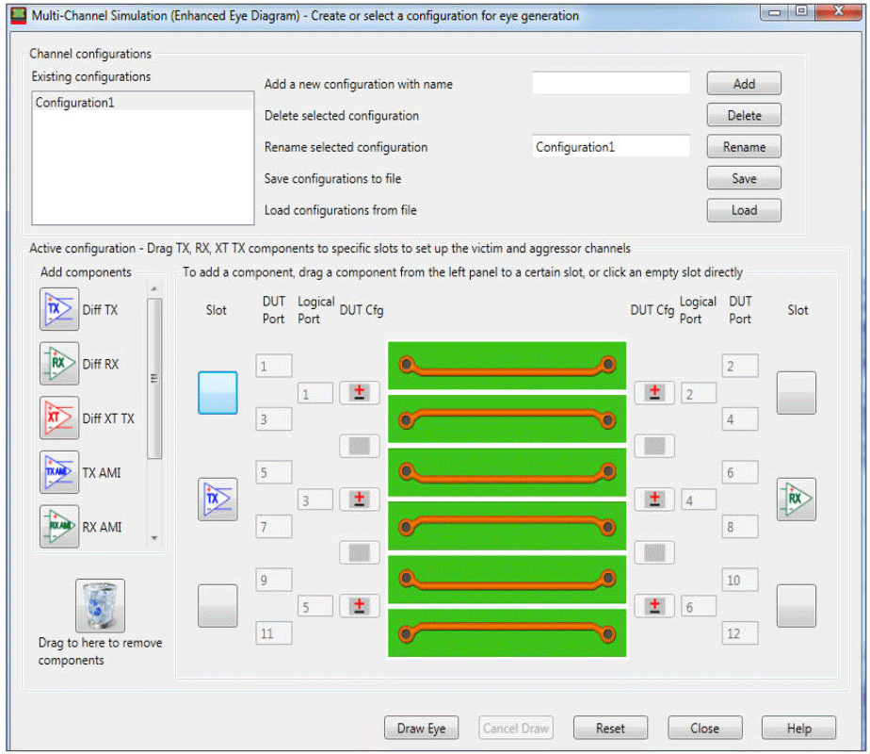Select Configuration1 in the existing configurations list
This screenshot has height=754, width=870.
pos(75,103)
